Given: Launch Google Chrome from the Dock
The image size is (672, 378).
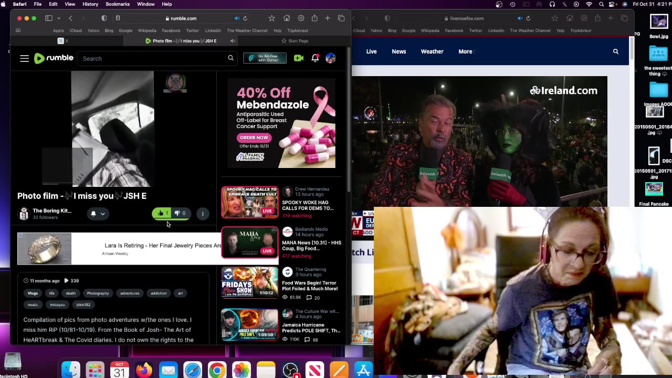Looking at the screenshot, I should click(217, 371).
